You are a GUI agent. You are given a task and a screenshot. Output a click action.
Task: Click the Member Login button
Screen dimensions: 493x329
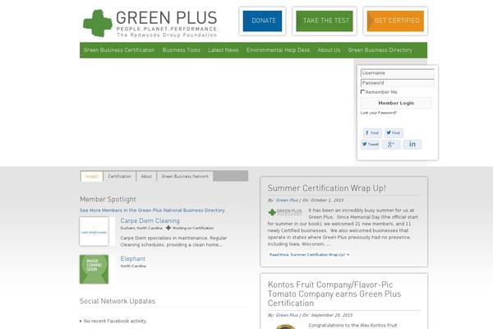point(396,103)
